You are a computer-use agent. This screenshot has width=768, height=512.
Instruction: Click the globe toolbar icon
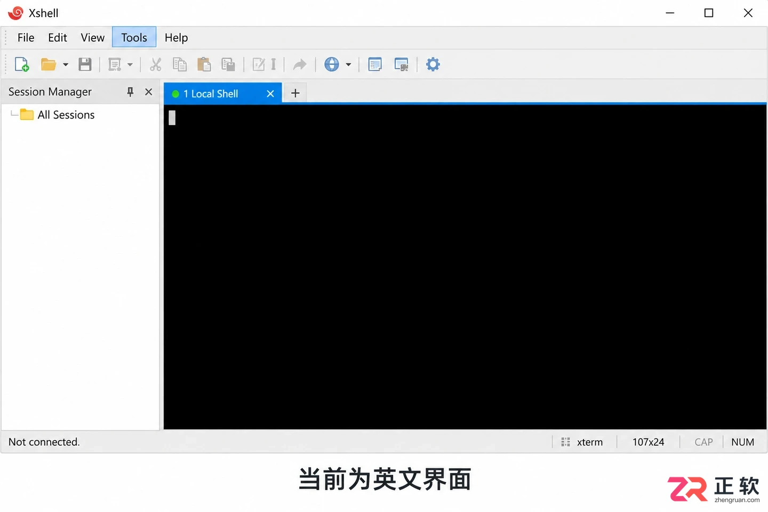click(x=332, y=65)
